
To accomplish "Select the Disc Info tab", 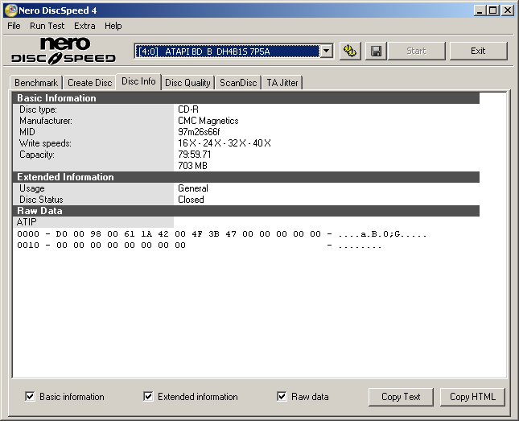I will 138,81.
